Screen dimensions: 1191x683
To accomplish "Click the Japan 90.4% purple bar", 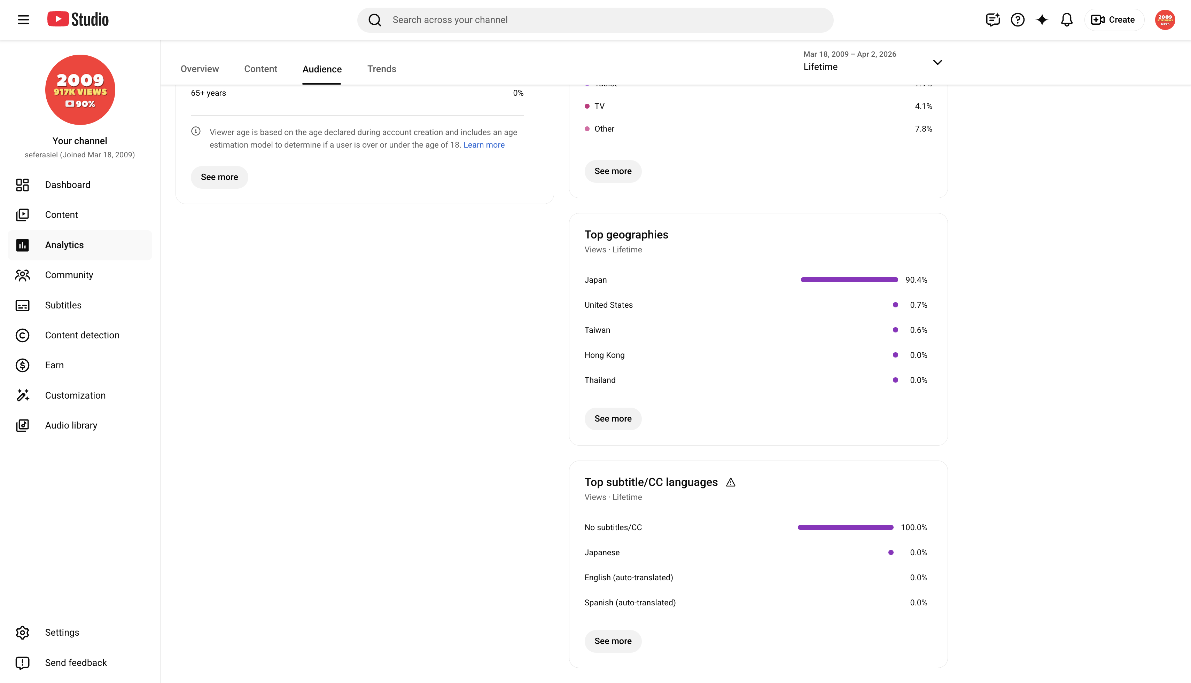I will coord(849,280).
